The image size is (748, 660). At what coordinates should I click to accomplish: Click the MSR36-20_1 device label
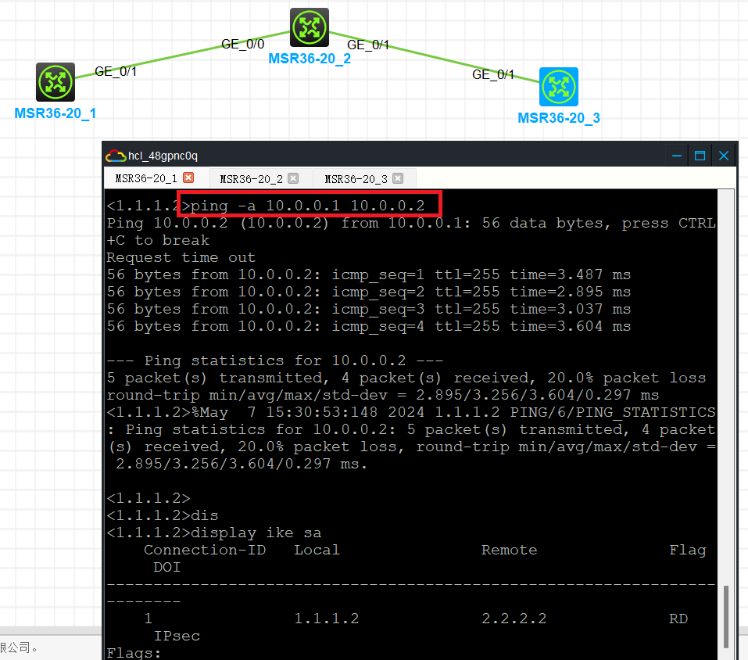coord(55,113)
